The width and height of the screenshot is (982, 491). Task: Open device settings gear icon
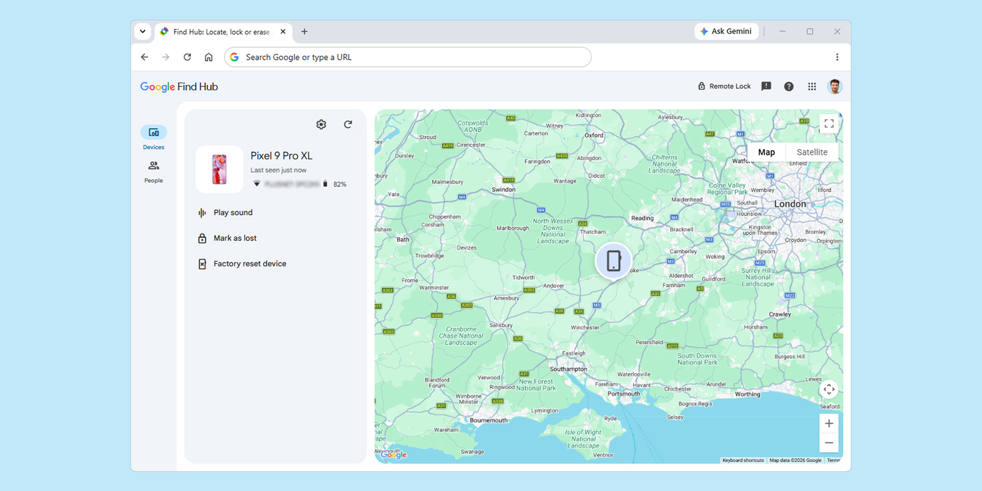321,124
